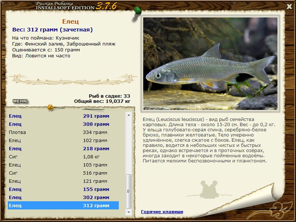Click the Вид: Ловится не часто line
Viewport: 296px width, 222px height.
(41, 56)
